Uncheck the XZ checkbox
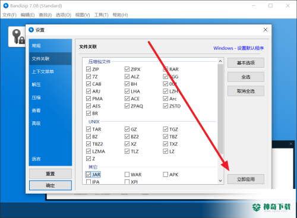The width and height of the screenshot is (297, 218). coord(127,144)
